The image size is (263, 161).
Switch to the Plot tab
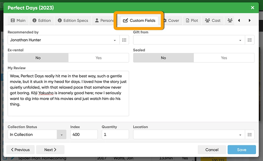(192, 20)
